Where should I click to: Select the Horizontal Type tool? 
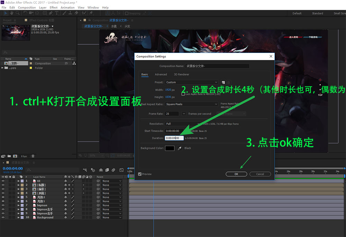click(57, 13)
